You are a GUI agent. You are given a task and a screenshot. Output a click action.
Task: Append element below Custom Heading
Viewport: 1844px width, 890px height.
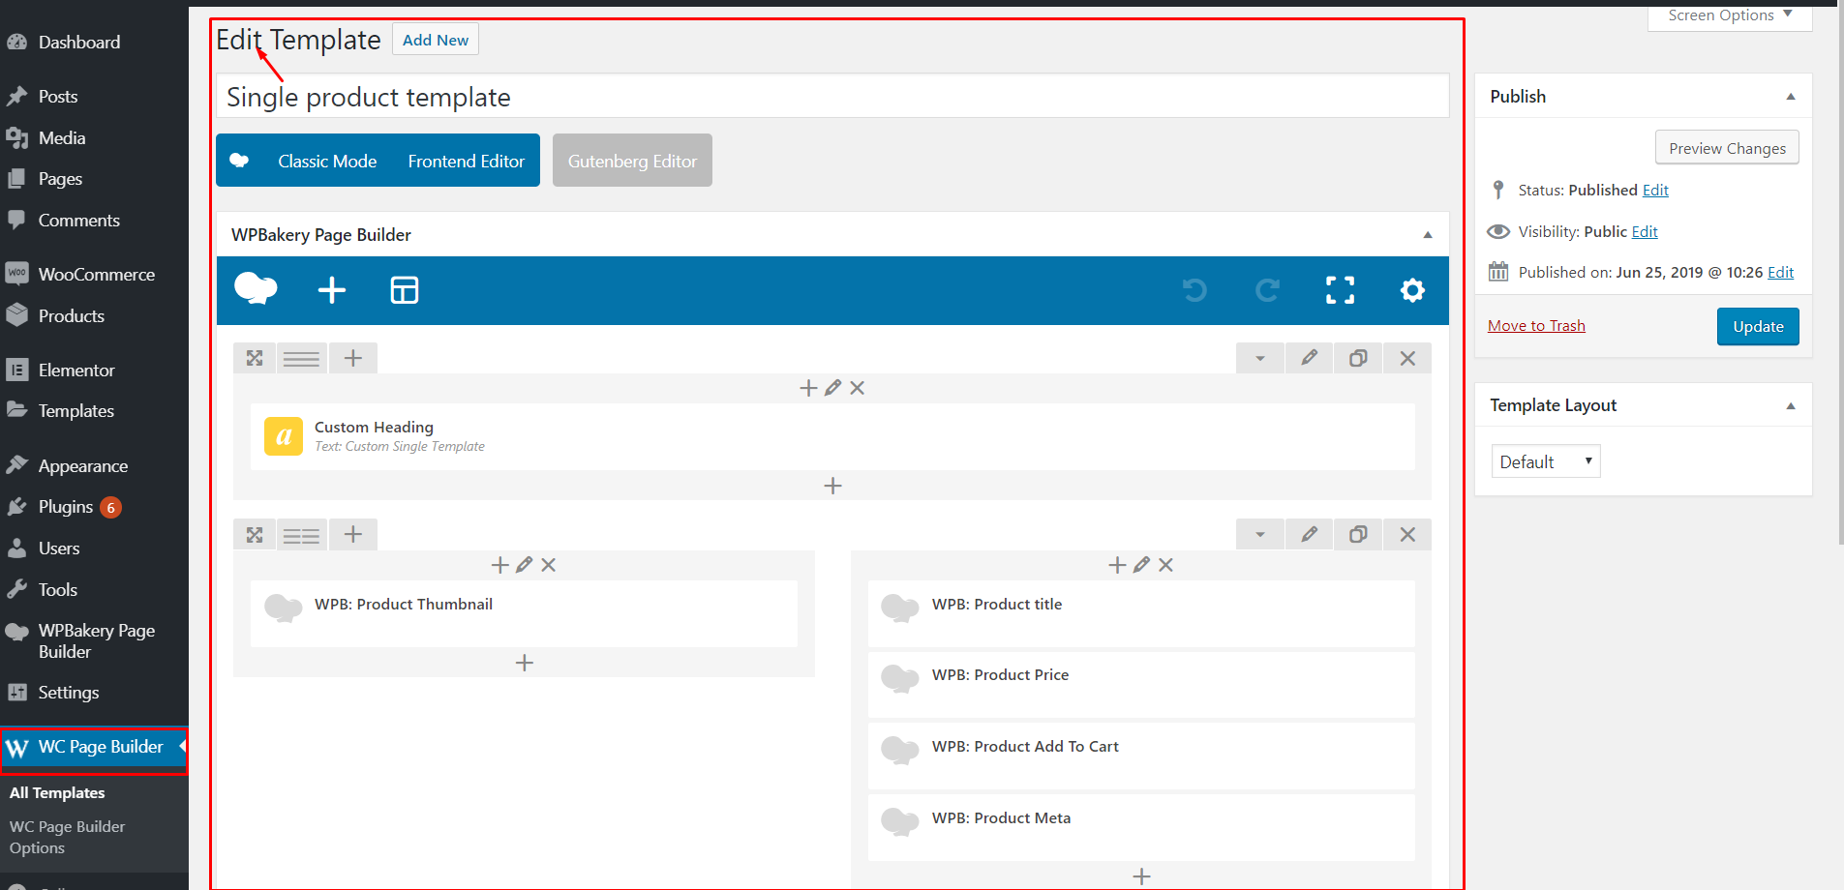click(833, 486)
